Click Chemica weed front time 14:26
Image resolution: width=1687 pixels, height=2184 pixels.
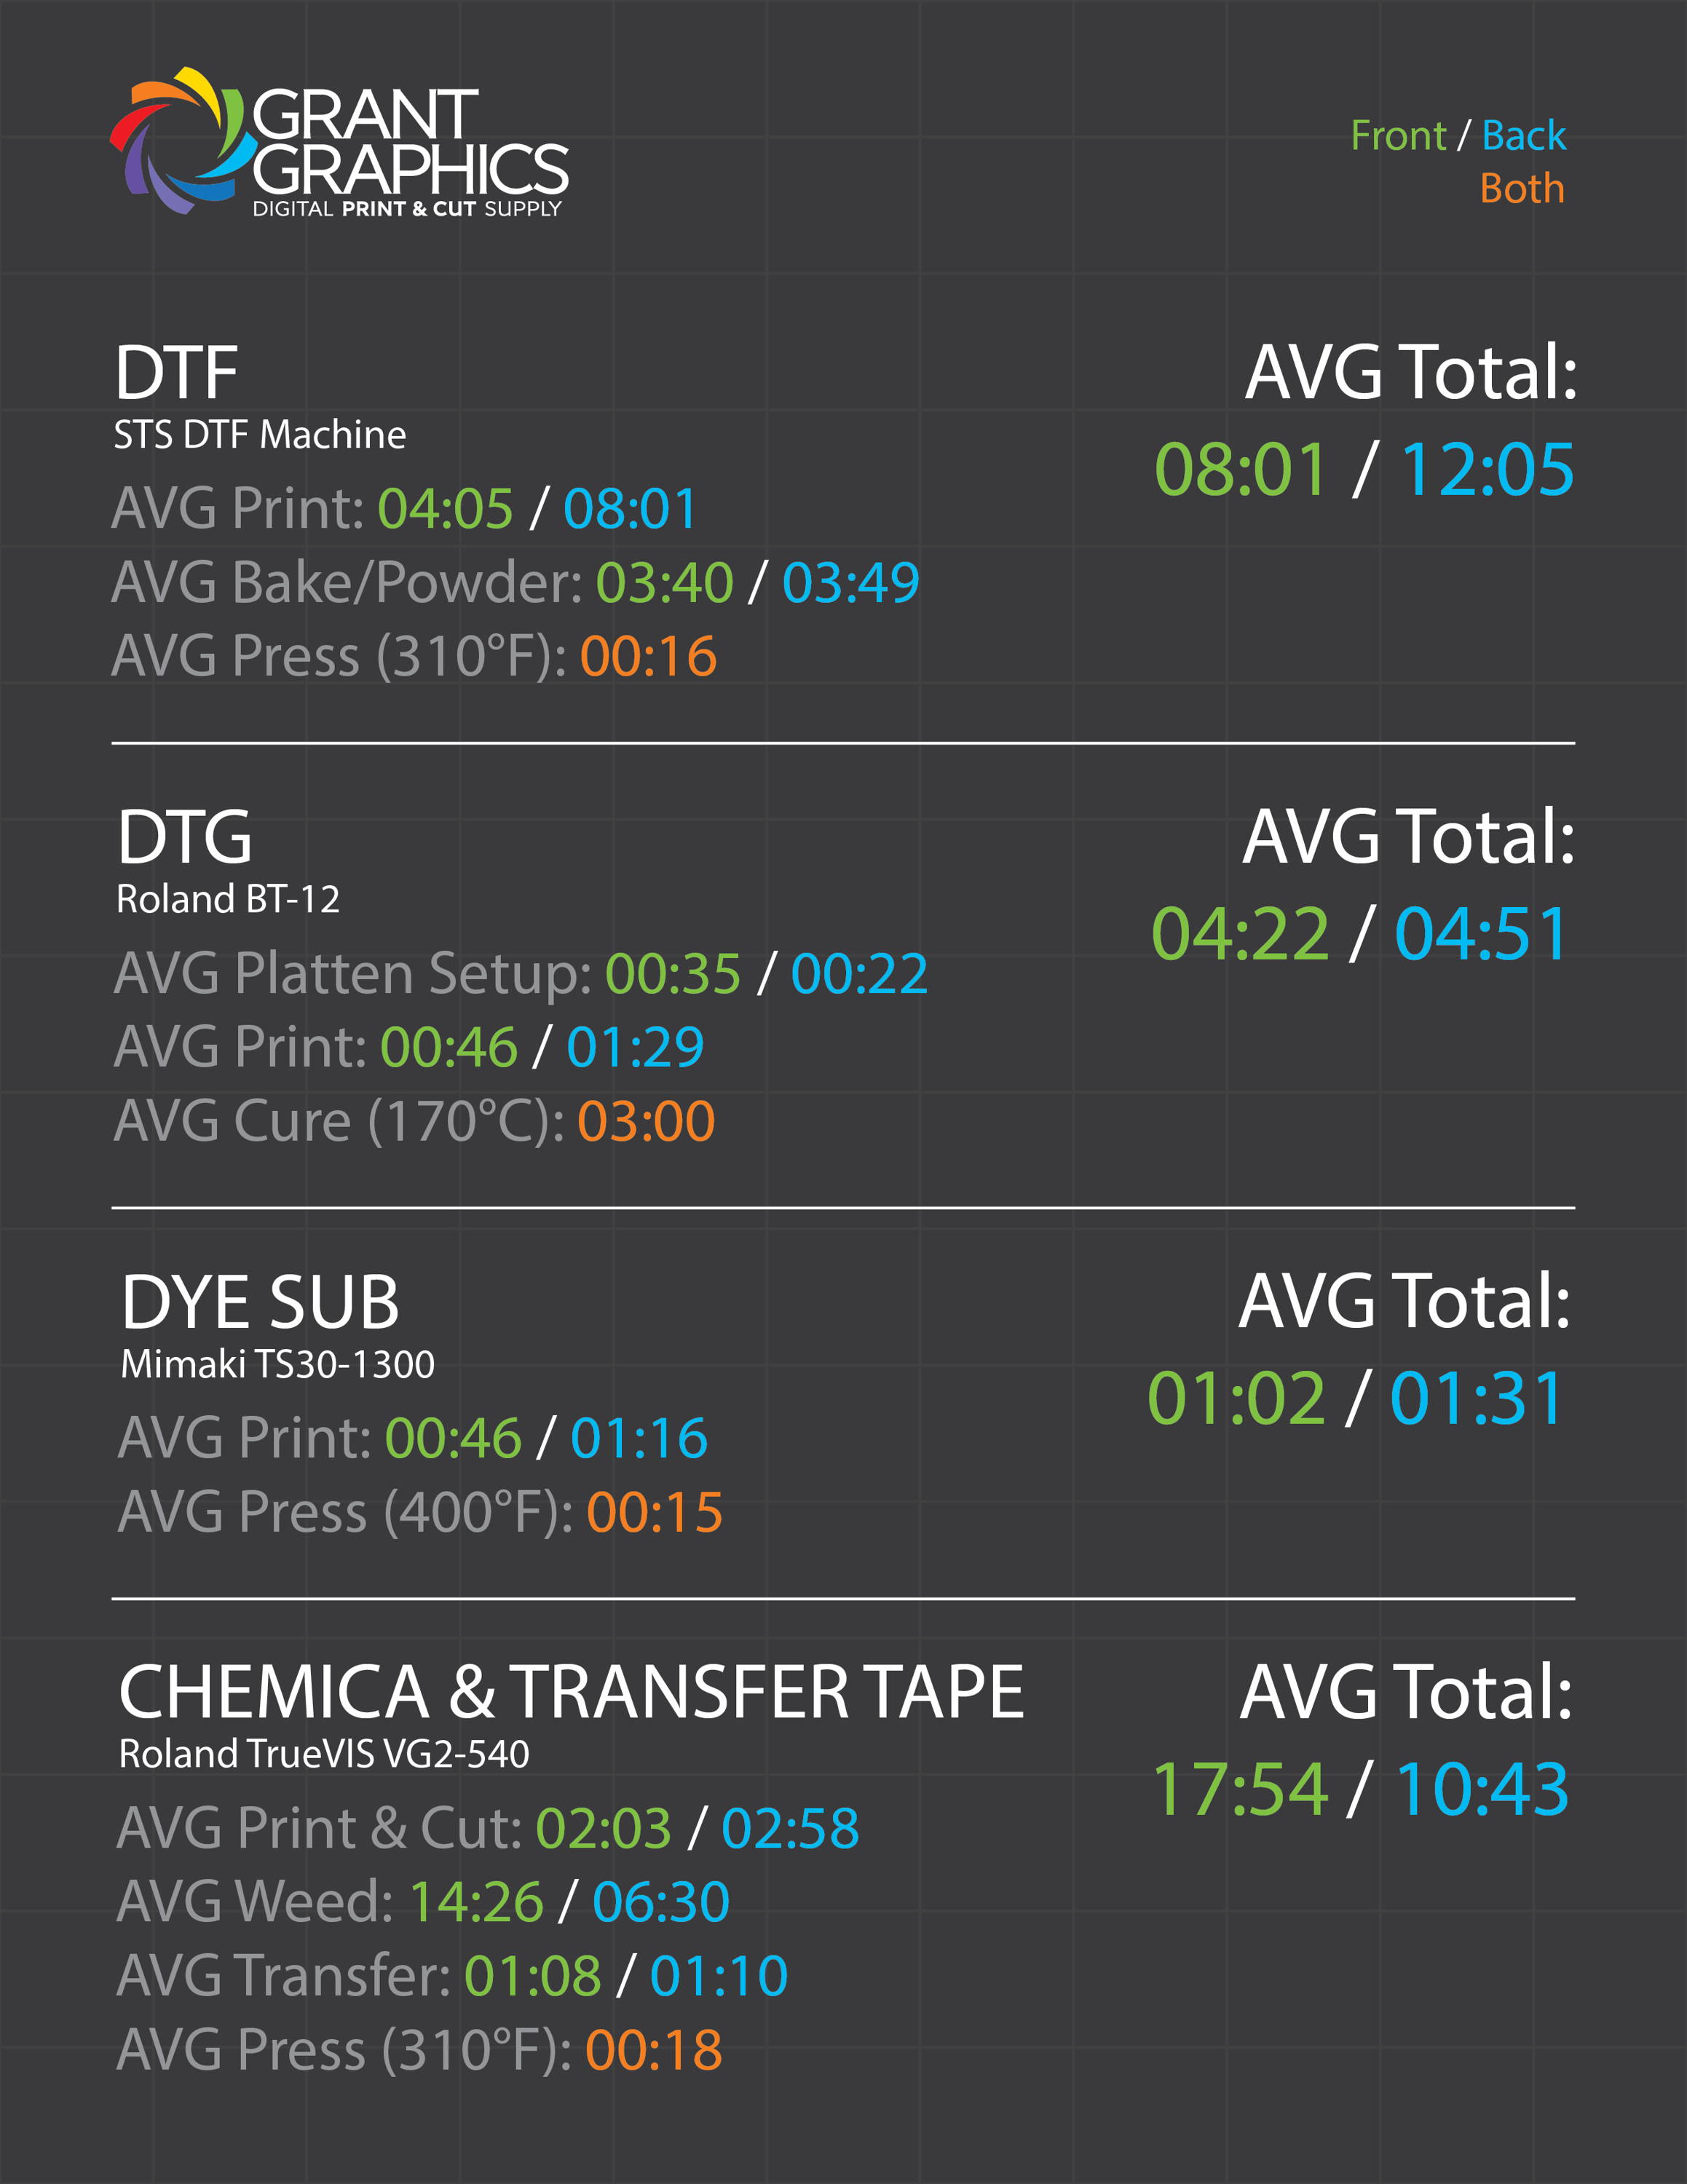(476, 1902)
